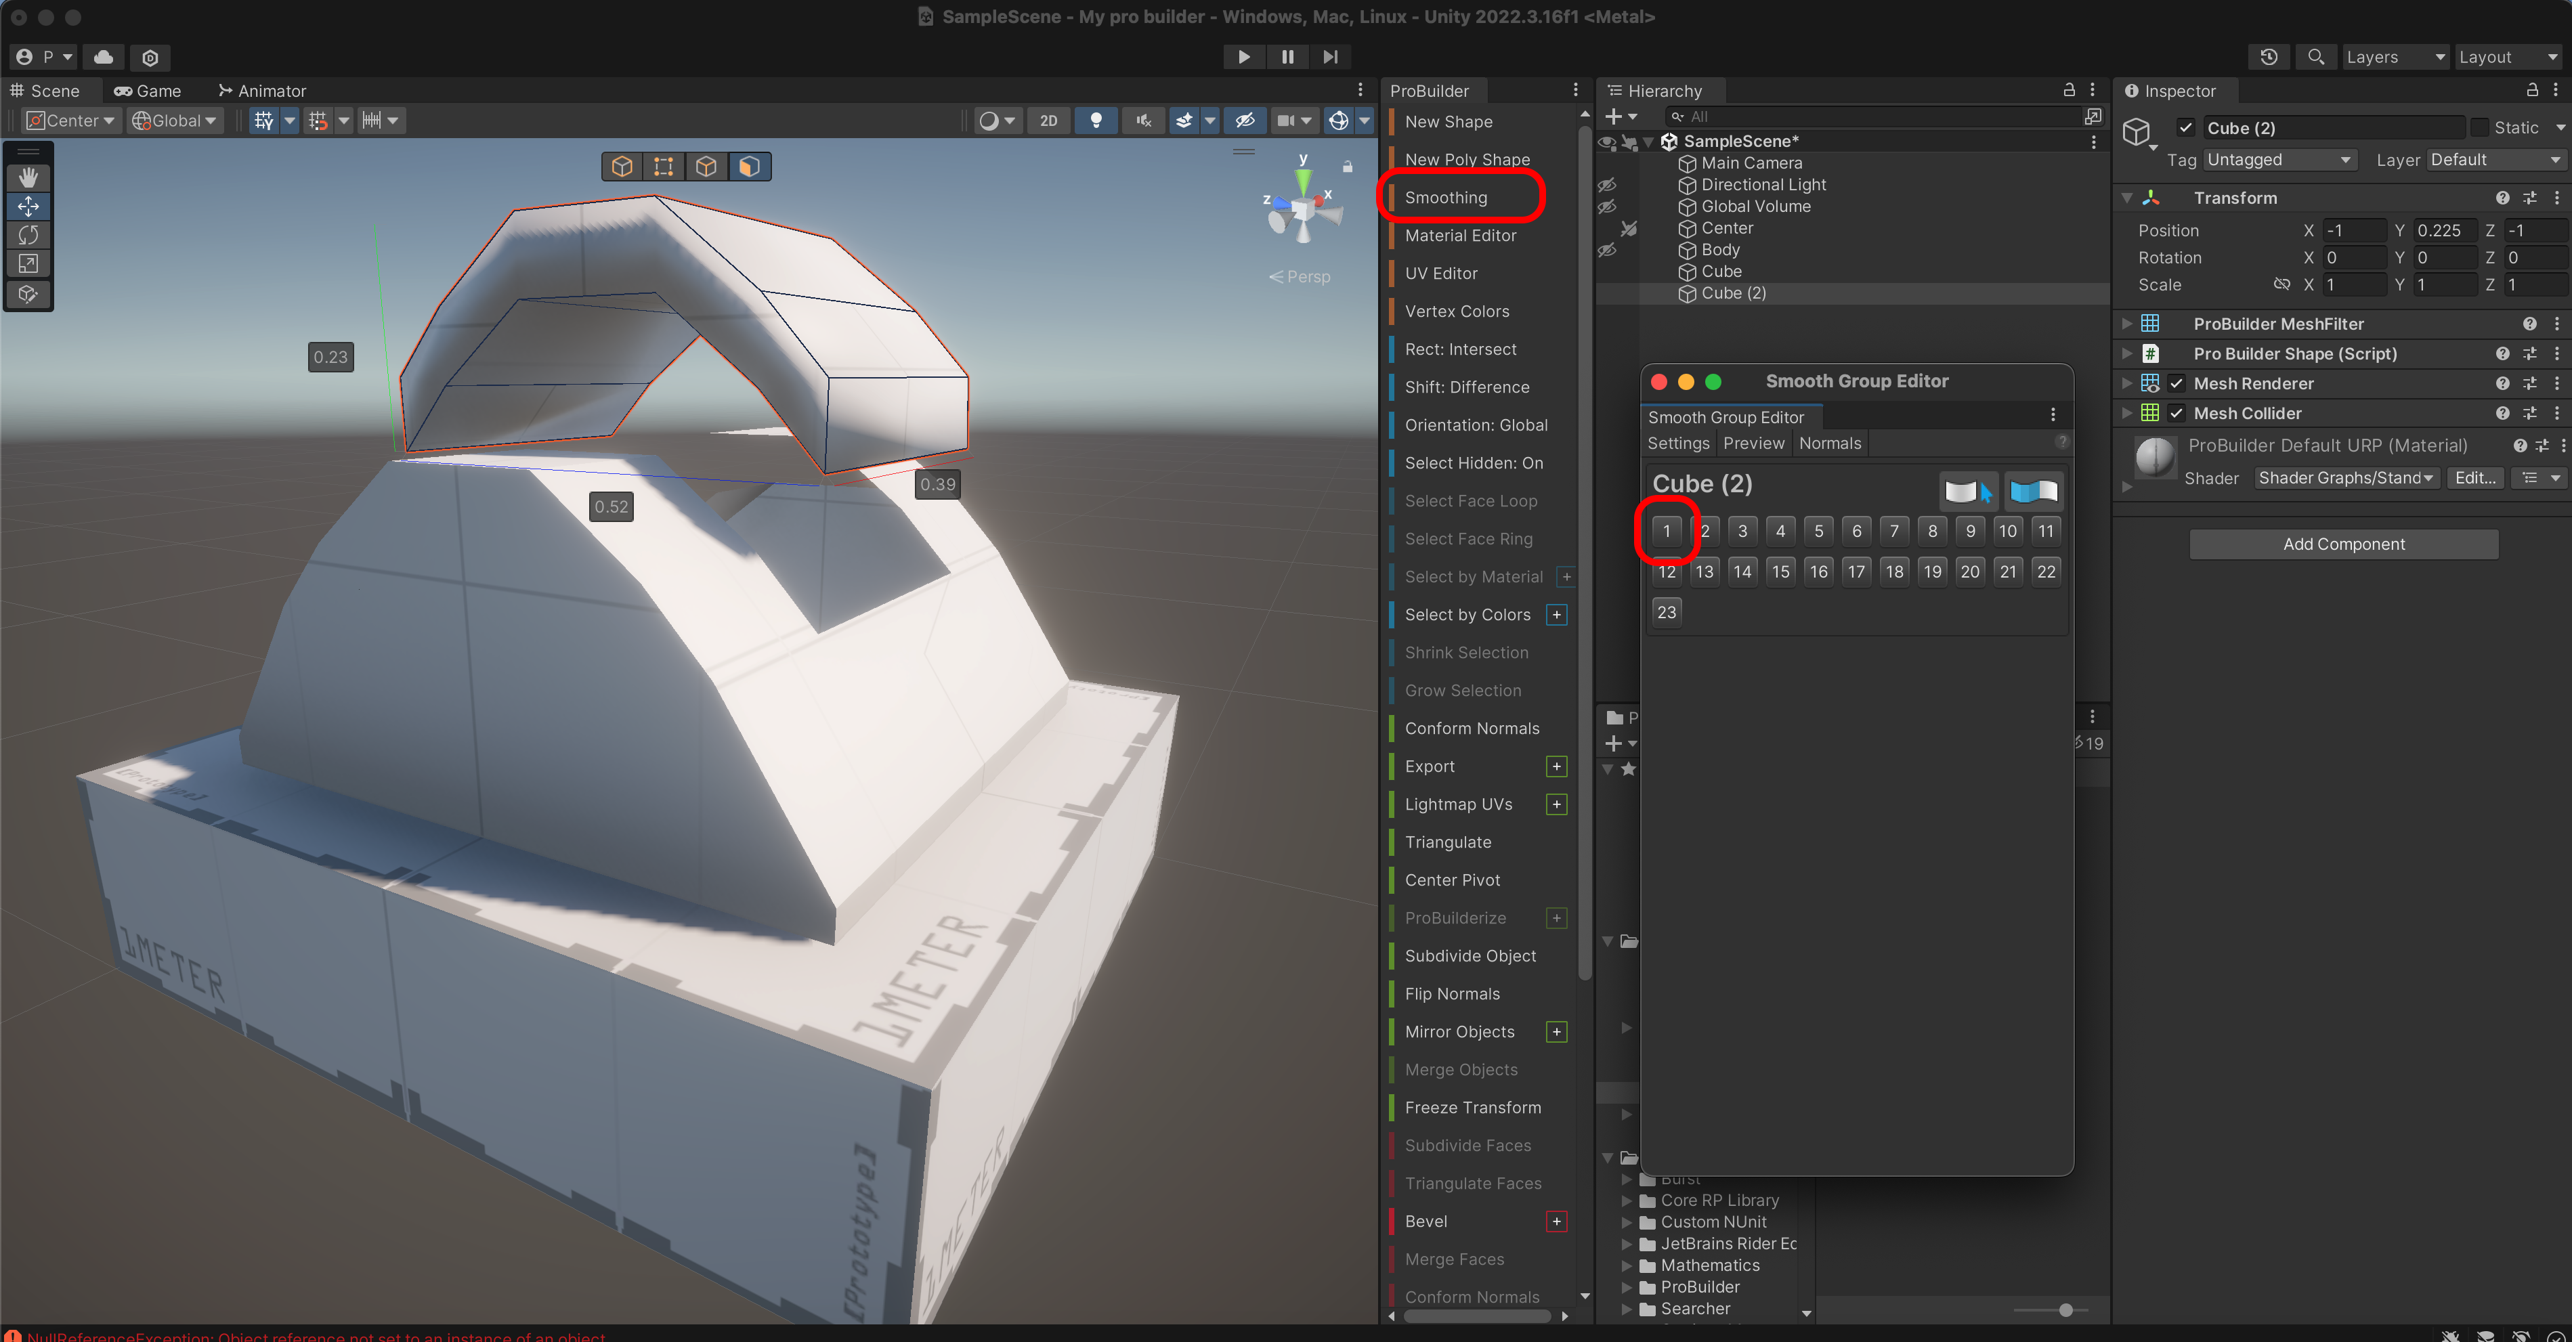Open the Tag Untagged dropdown
Image resolution: width=2572 pixels, height=1342 pixels.
(2279, 160)
